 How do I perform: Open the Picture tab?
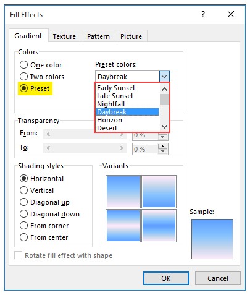pyautogui.click(x=131, y=36)
